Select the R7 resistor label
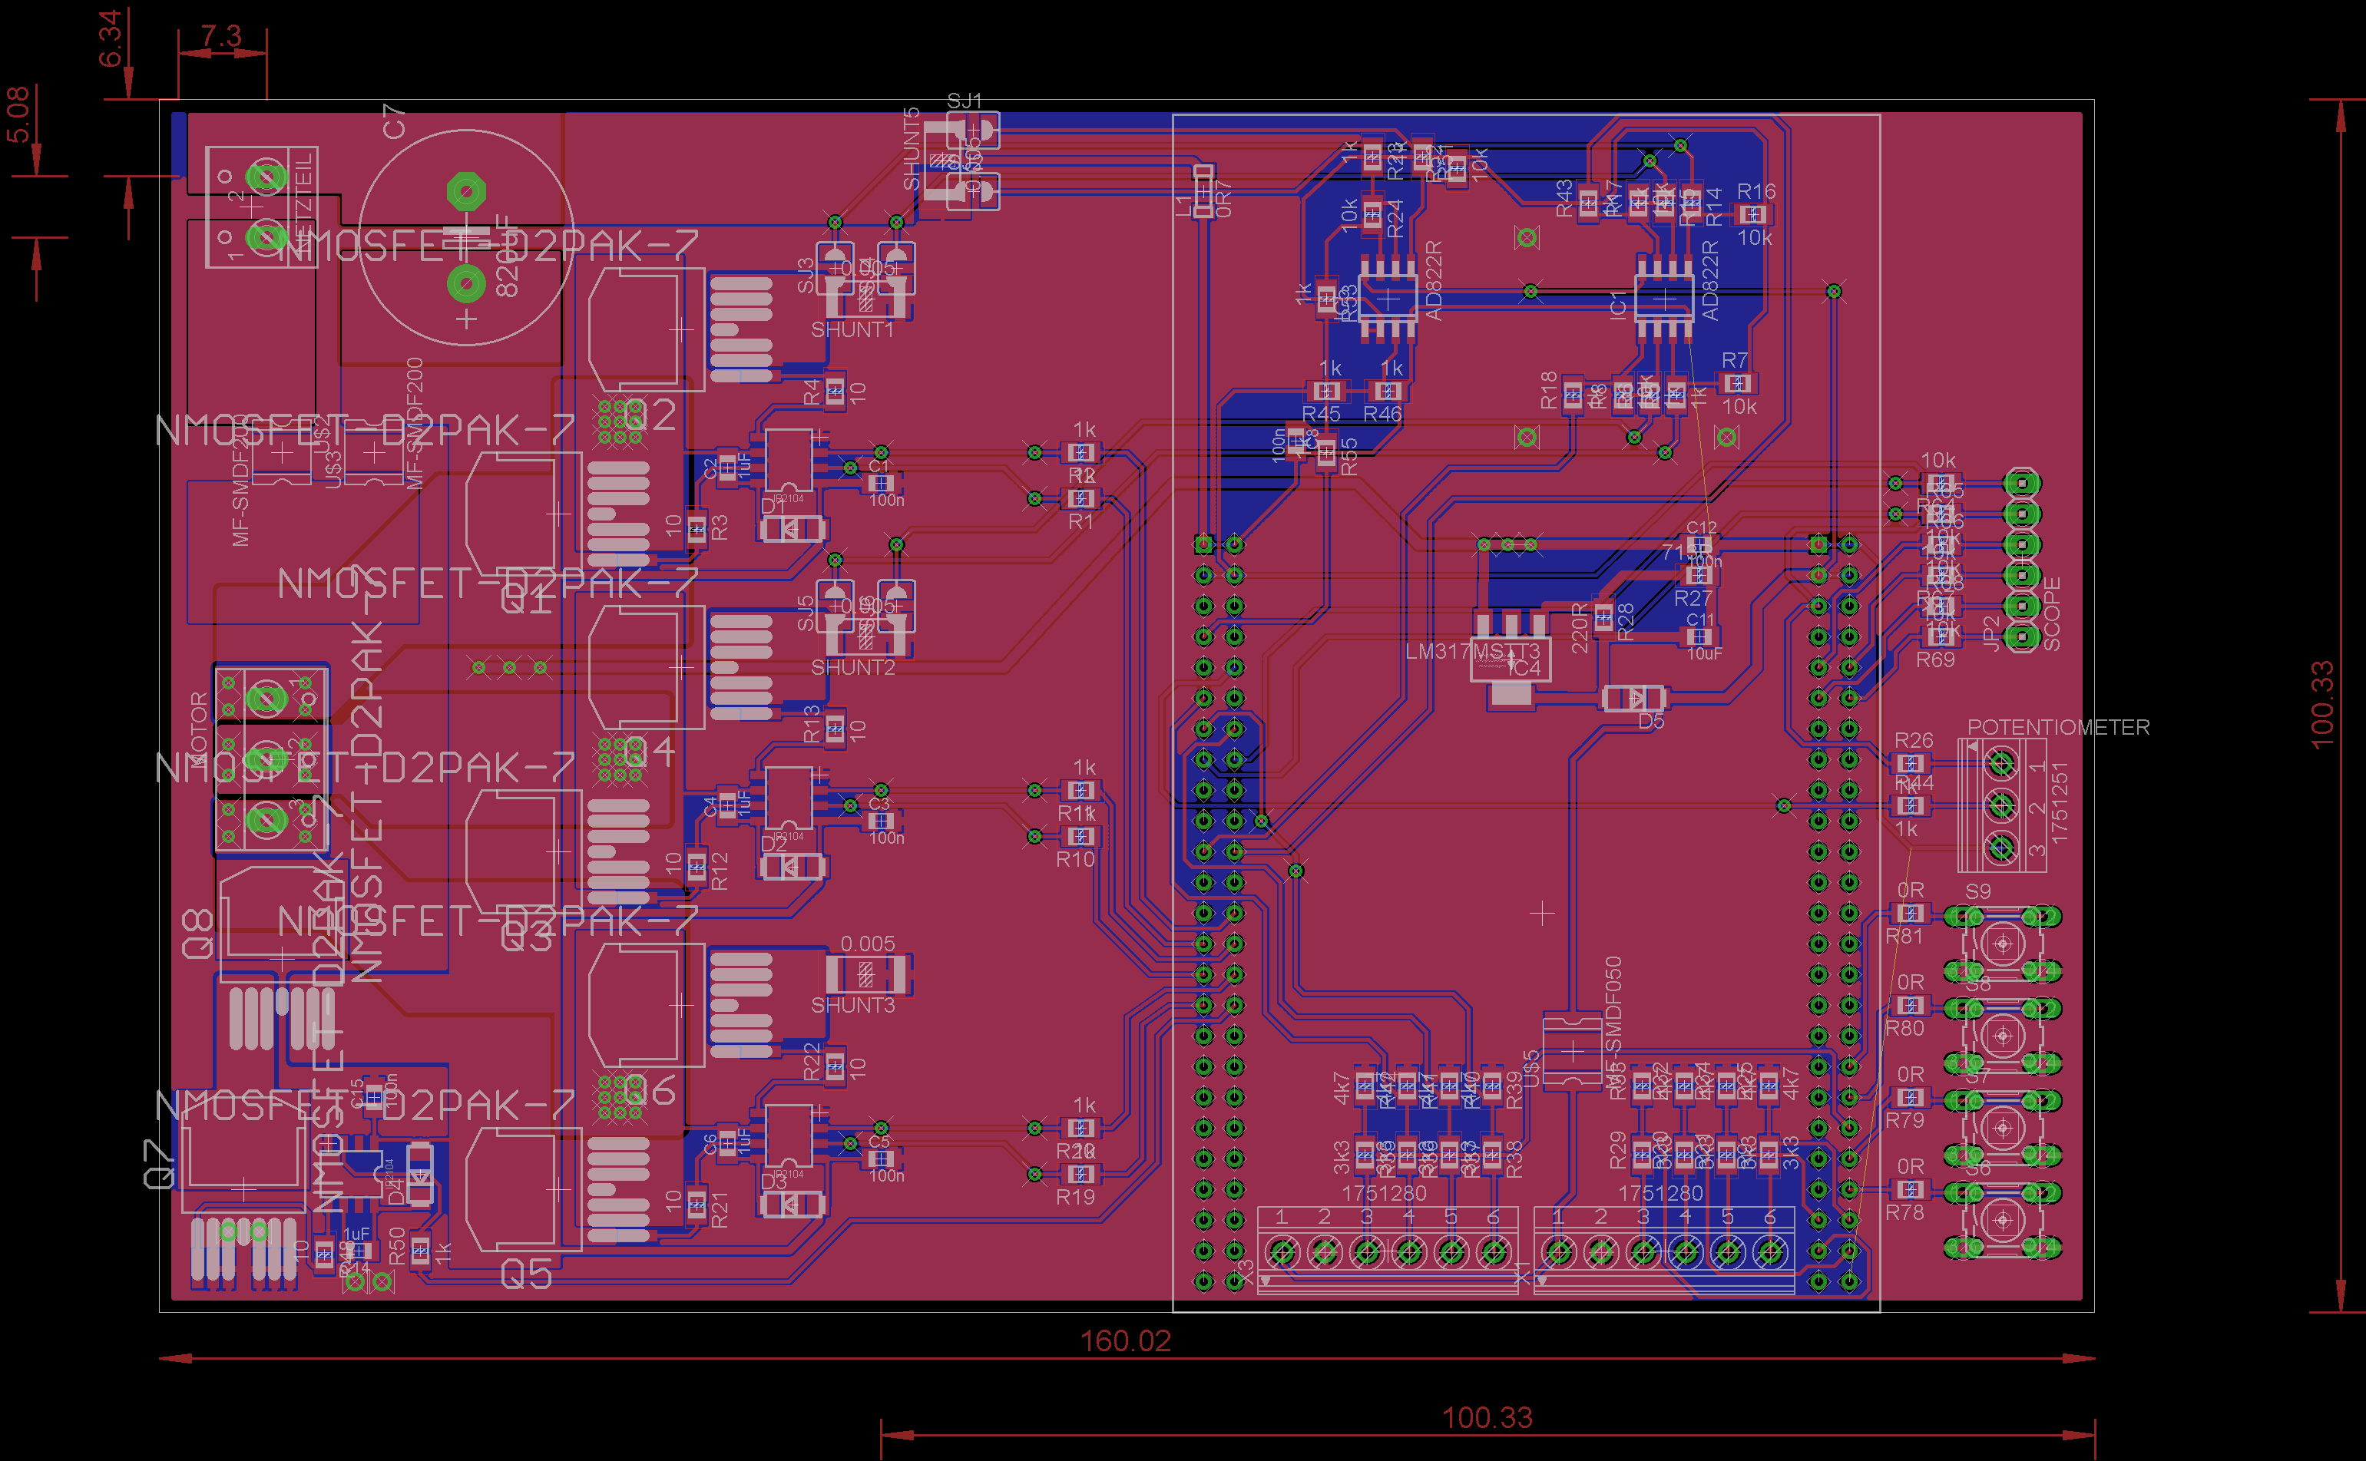Image resolution: width=2366 pixels, height=1461 pixels. [x=1735, y=359]
